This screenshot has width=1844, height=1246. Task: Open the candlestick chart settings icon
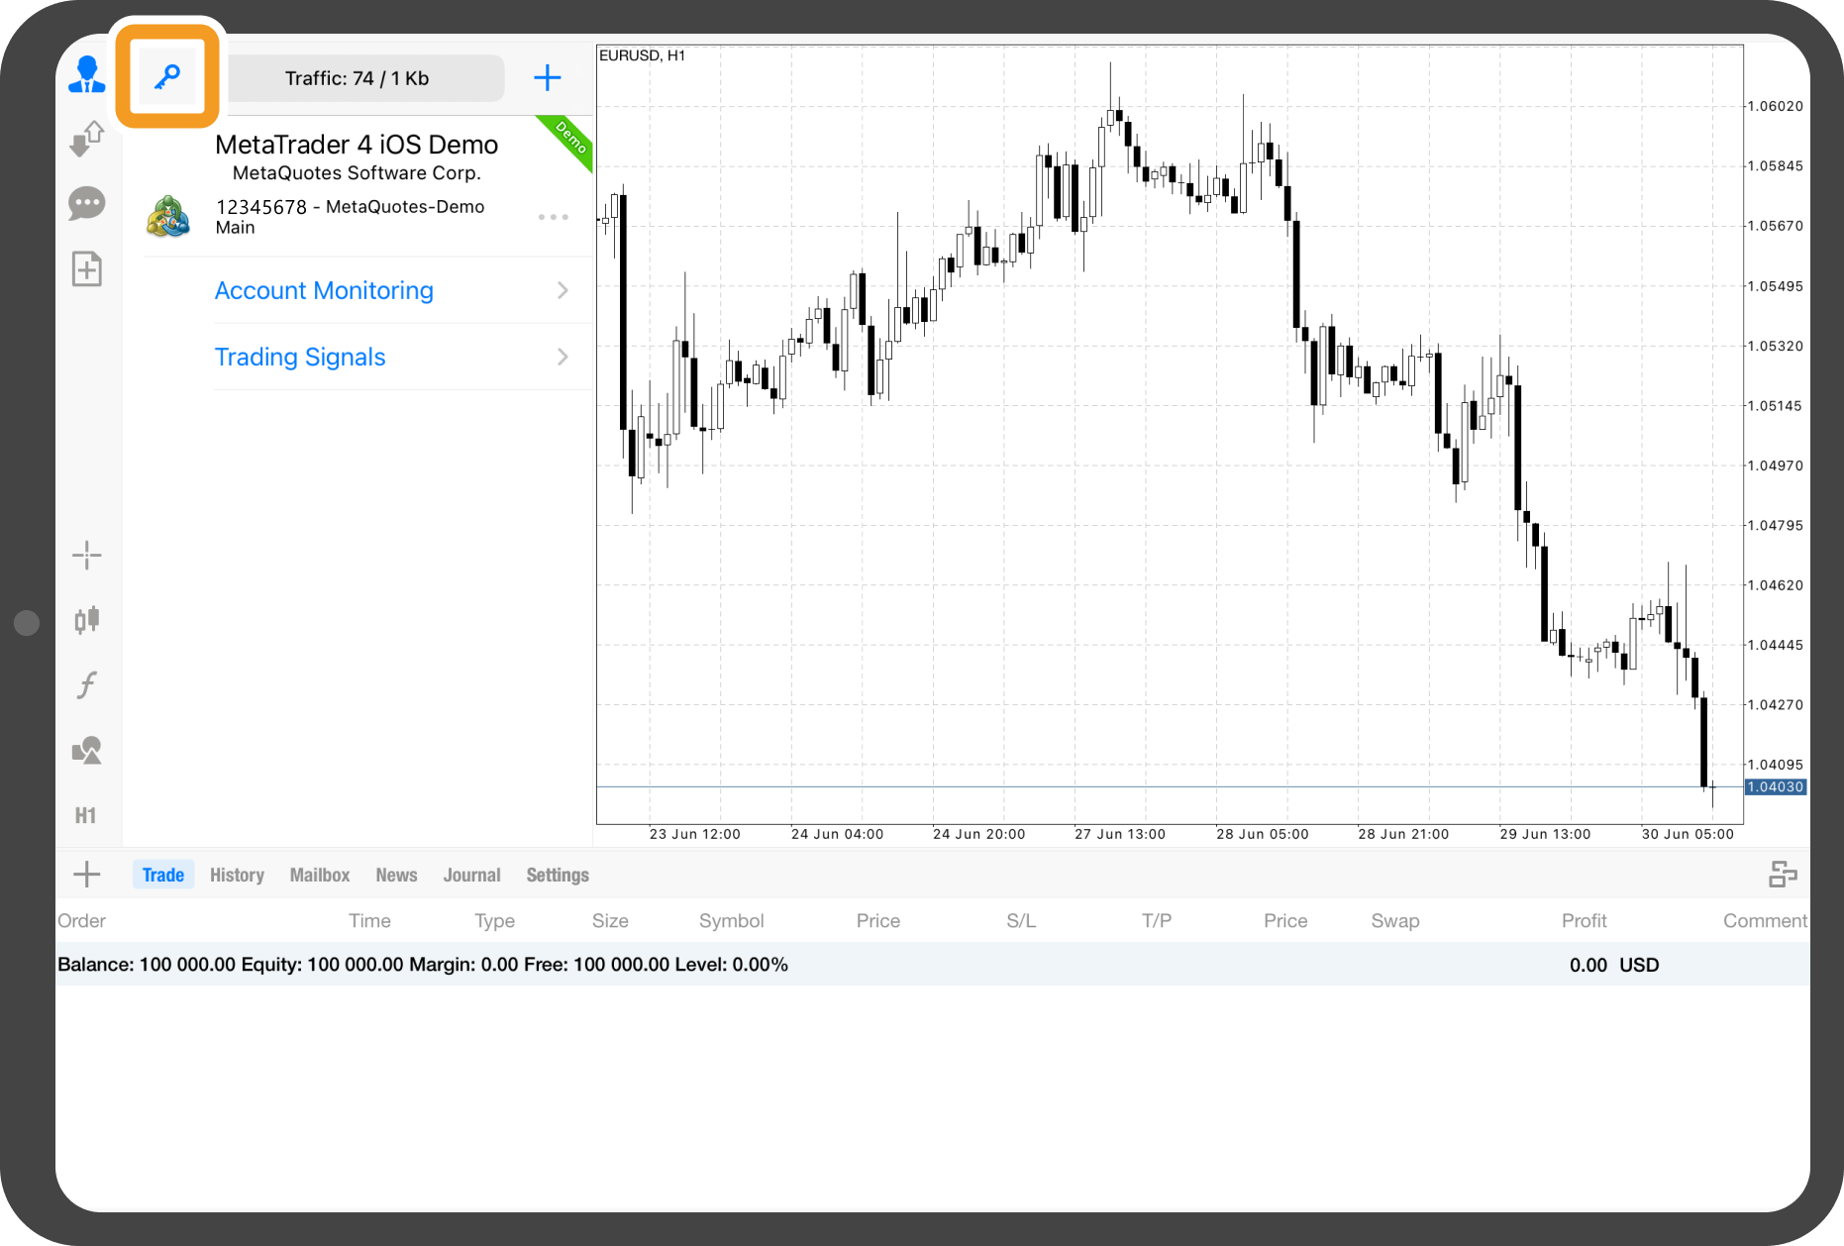click(87, 620)
